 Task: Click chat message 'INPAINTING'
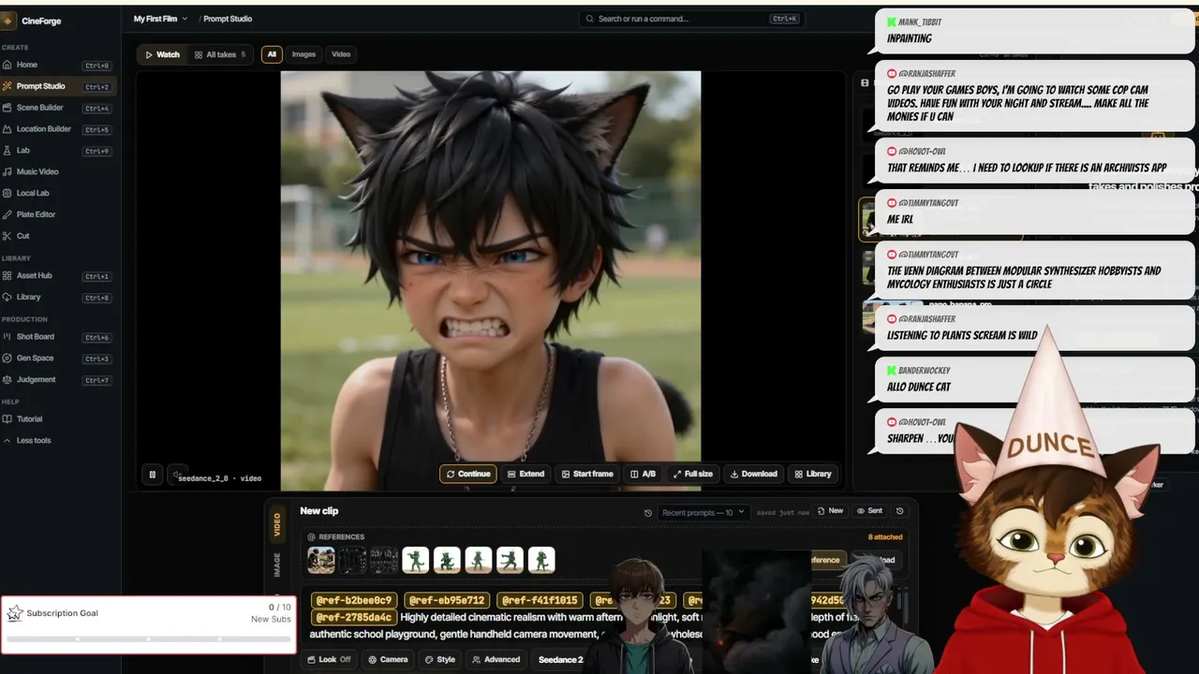(x=910, y=38)
